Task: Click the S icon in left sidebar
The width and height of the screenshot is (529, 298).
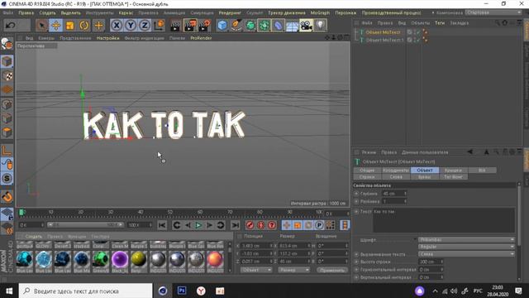Action: tap(7, 179)
